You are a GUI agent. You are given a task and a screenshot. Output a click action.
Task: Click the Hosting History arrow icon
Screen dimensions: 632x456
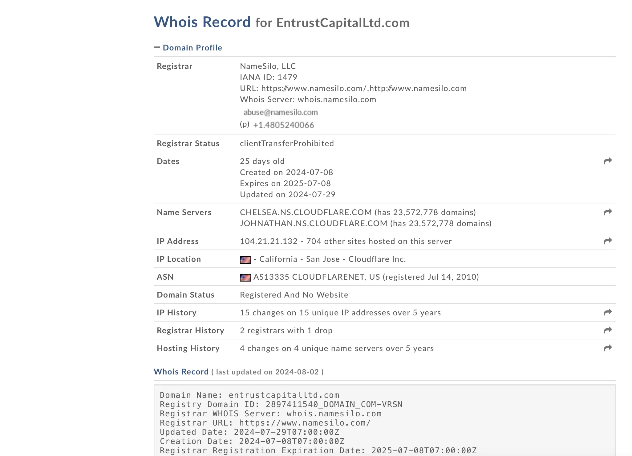pos(608,348)
